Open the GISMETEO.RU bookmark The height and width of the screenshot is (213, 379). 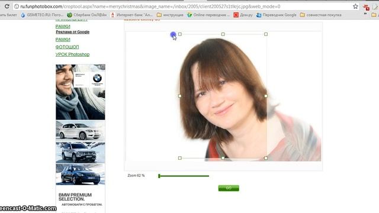tap(42, 15)
